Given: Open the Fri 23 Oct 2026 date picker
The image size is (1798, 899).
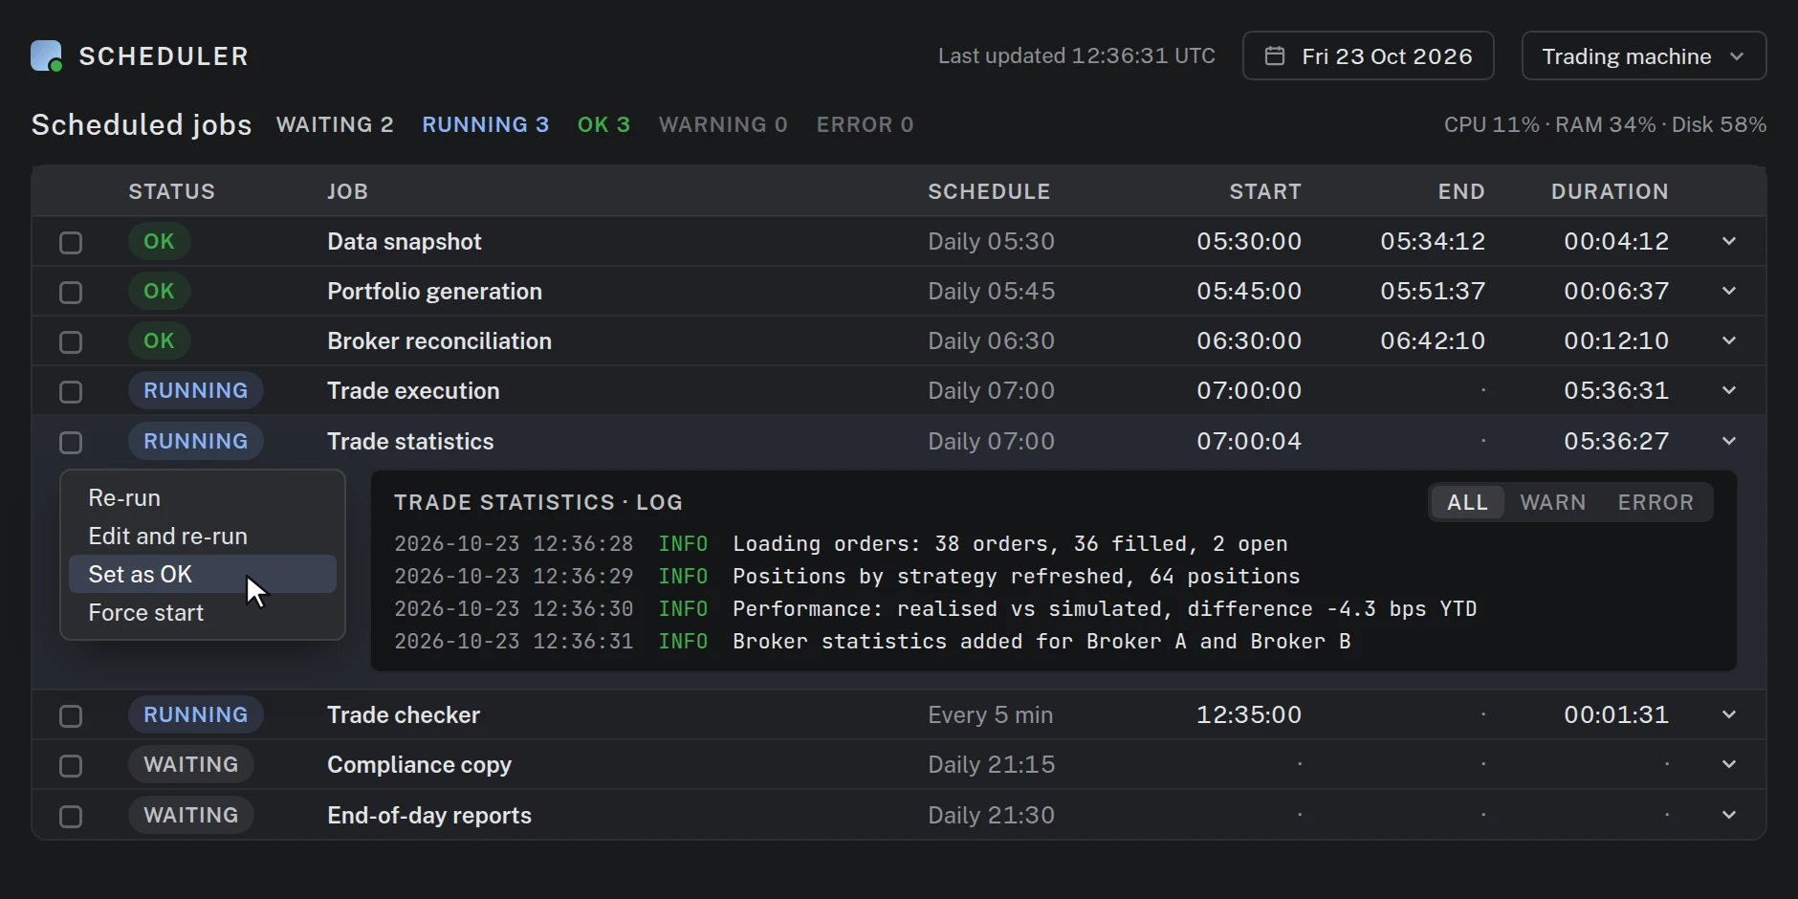Looking at the screenshot, I should click(x=1368, y=56).
